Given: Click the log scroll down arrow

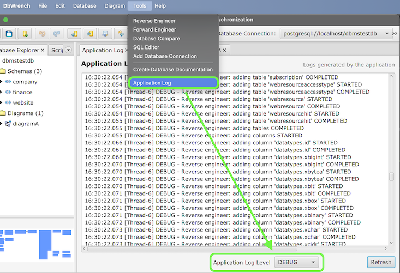Looking at the screenshot, I should 391,242.
